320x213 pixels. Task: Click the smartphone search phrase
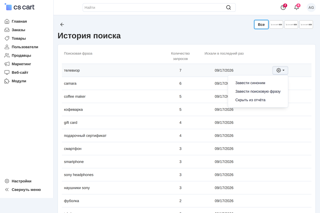pyautogui.click(x=74, y=162)
